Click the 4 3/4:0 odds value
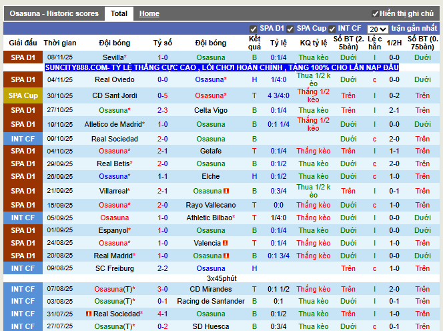The width and height of the screenshot is (443, 331). point(279,95)
